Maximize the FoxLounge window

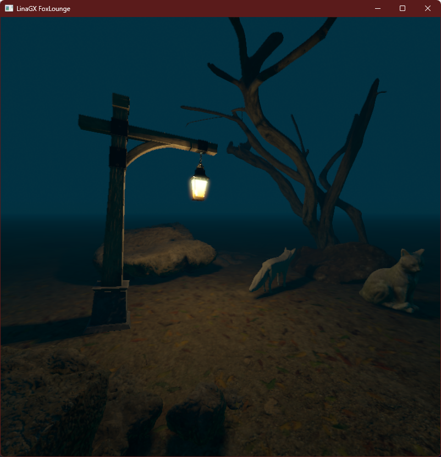pyautogui.click(x=403, y=8)
